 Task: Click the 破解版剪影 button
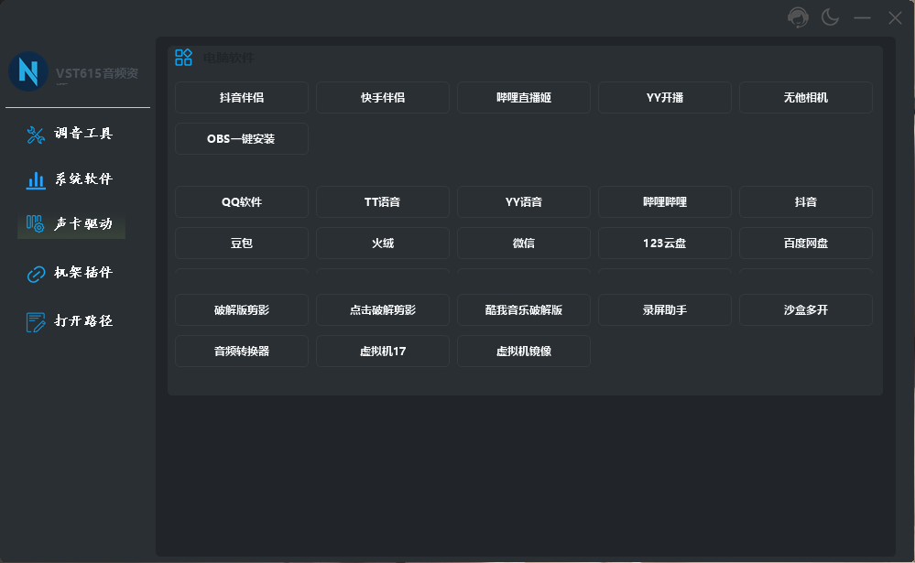tap(242, 309)
